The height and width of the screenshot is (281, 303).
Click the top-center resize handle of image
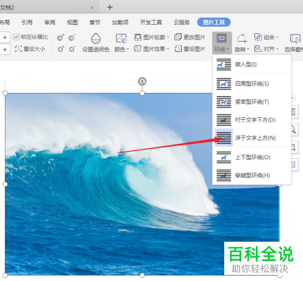tap(142, 93)
